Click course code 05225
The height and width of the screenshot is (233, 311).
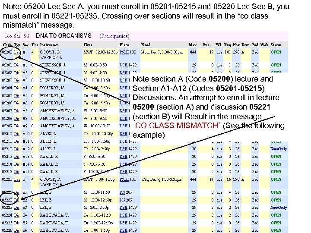click(x=7, y=223)
